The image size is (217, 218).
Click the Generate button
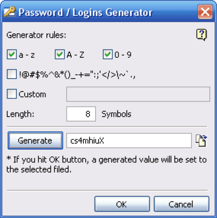36,141
